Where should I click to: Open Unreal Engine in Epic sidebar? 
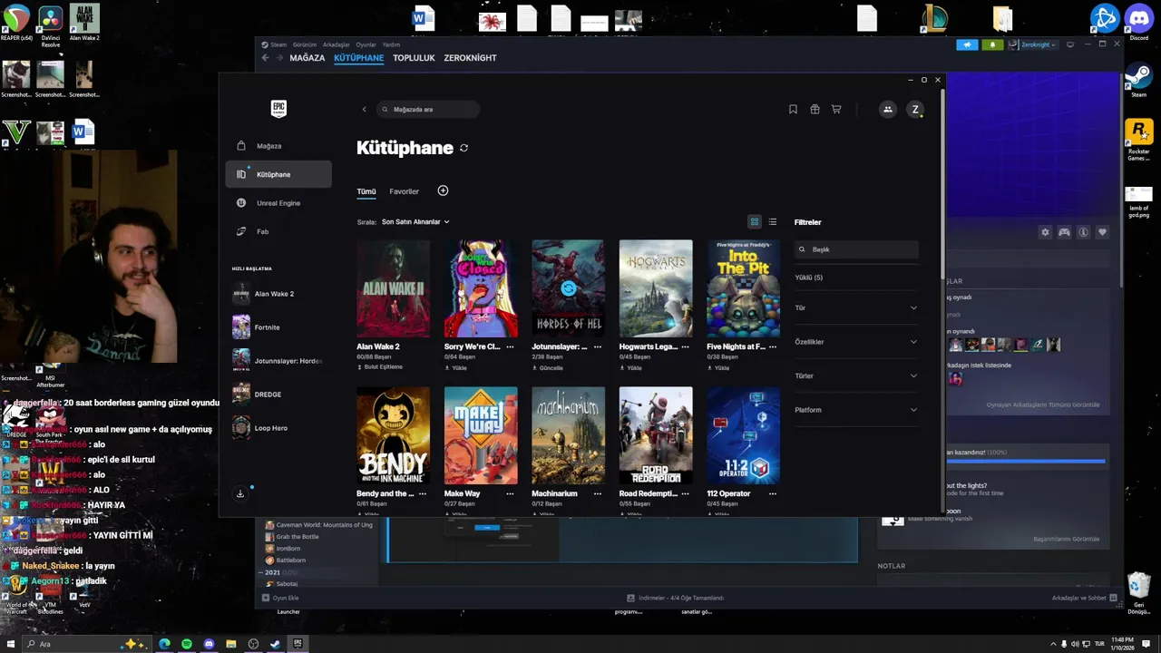point(278,203)
